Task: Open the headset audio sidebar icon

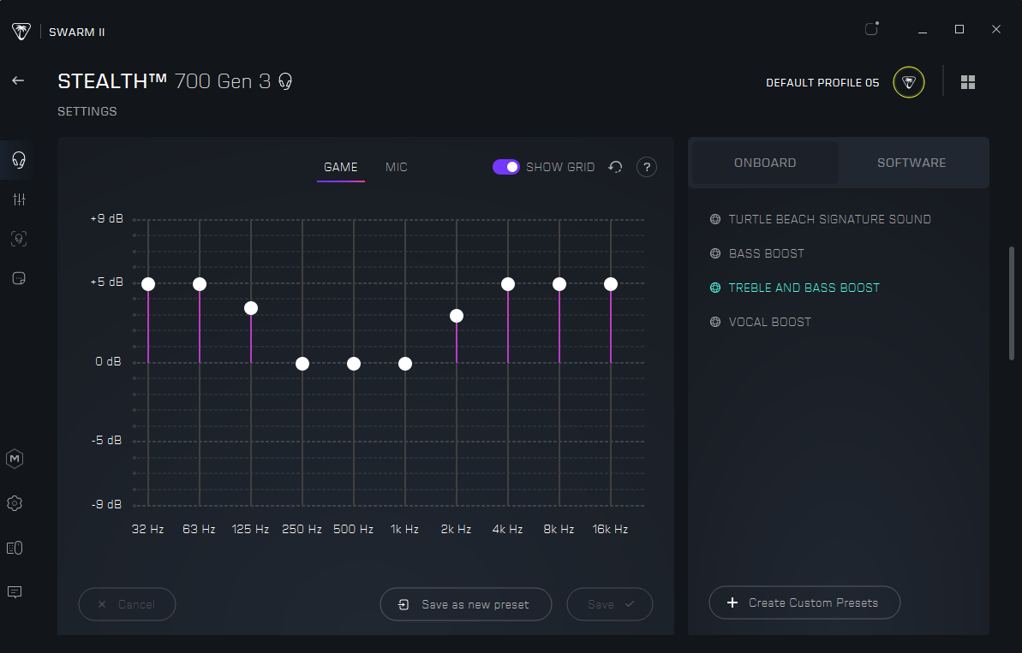Action: [x=18, y=160]
